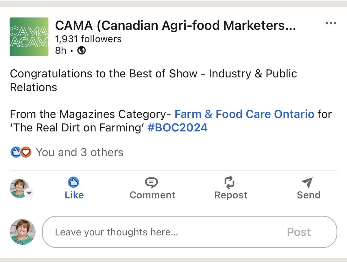Viewport: 347px width, 262px height.
Task: View 'You and 3 others' reactions
Action: (80, 152)
